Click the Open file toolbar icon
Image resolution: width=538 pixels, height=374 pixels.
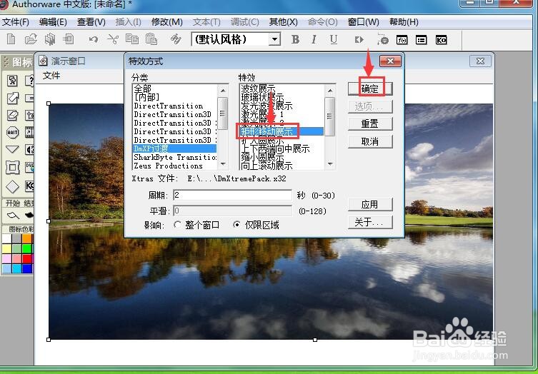click(x=31, y=39)
